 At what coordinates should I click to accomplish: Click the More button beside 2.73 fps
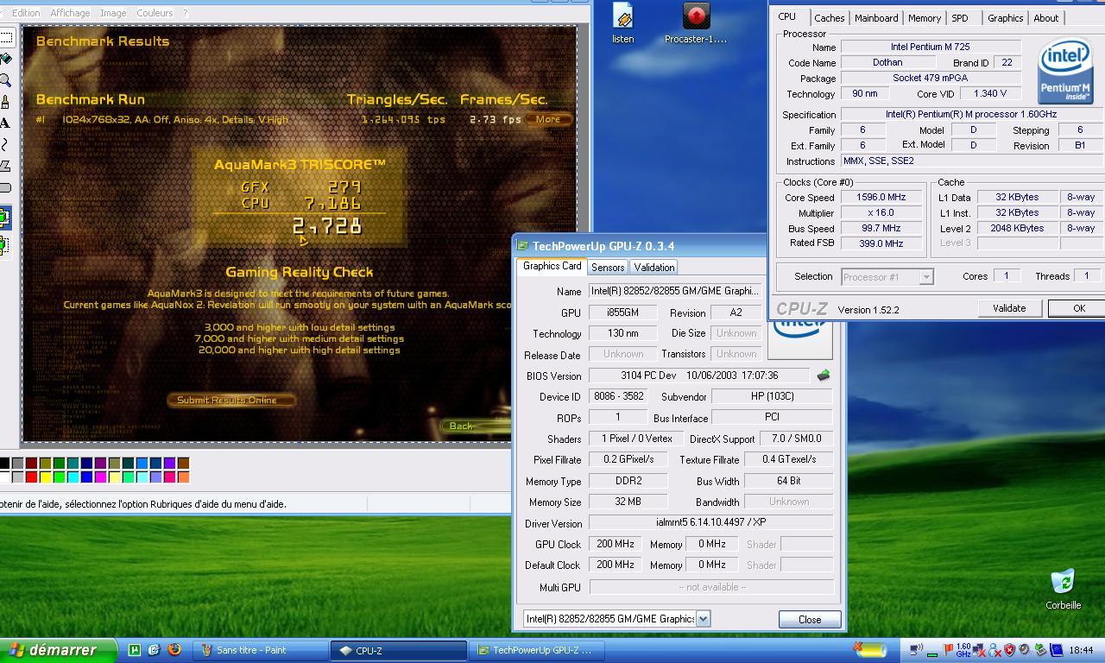547,119
